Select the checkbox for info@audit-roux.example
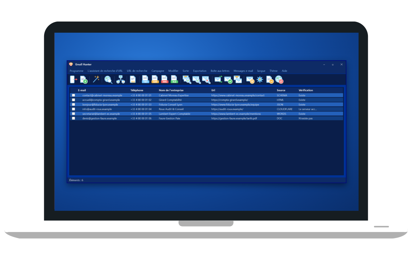Viewport: 412px width, 260px height. pyautogui.click(x=74, y=109)
